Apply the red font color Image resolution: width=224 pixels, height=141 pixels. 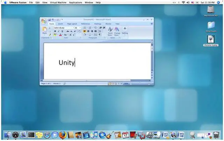[x=60, y=35]
